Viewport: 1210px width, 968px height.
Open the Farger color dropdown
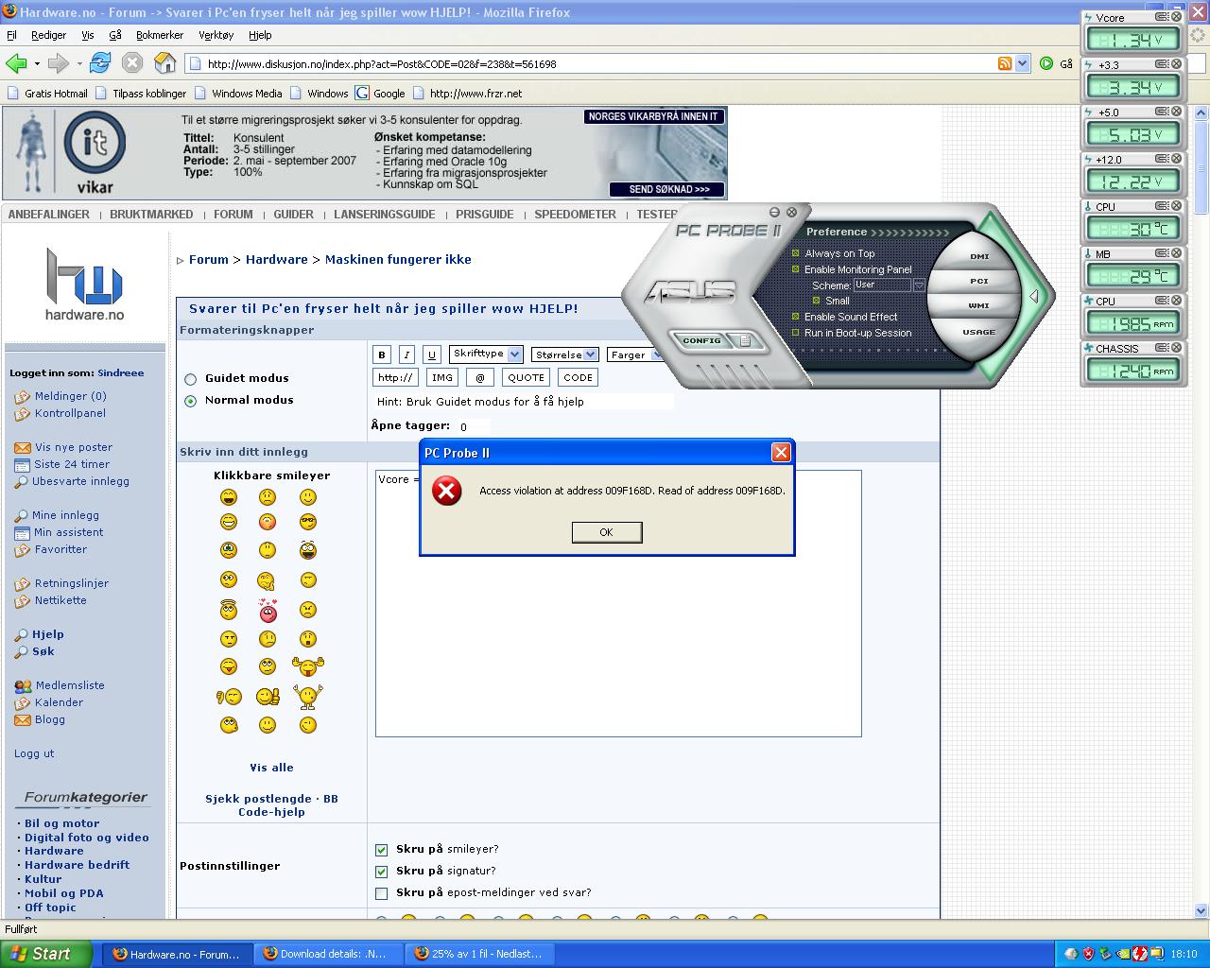[635, 354]
